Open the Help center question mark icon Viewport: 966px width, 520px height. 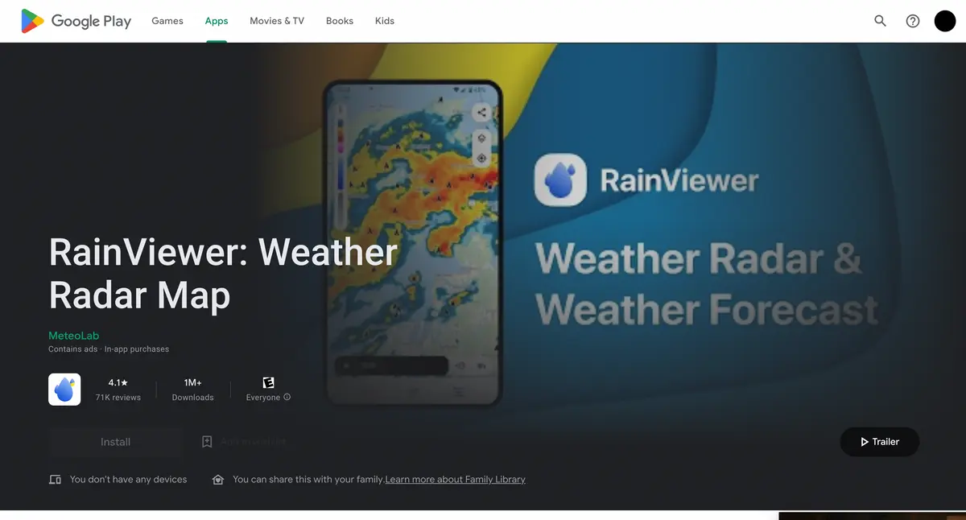pos(912,21)
